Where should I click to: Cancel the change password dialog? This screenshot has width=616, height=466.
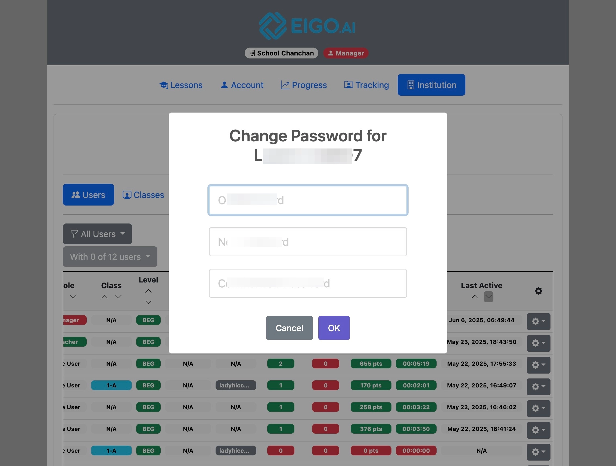coord(289,328)
